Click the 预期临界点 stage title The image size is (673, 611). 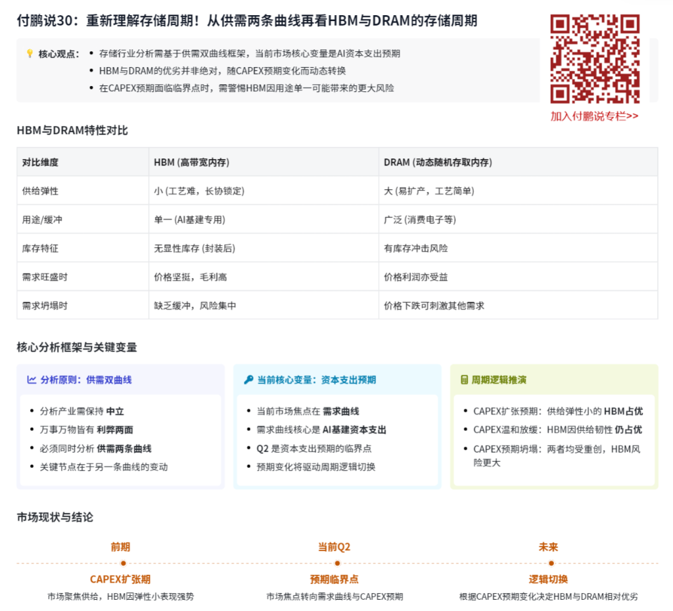[x=334, y=579]
